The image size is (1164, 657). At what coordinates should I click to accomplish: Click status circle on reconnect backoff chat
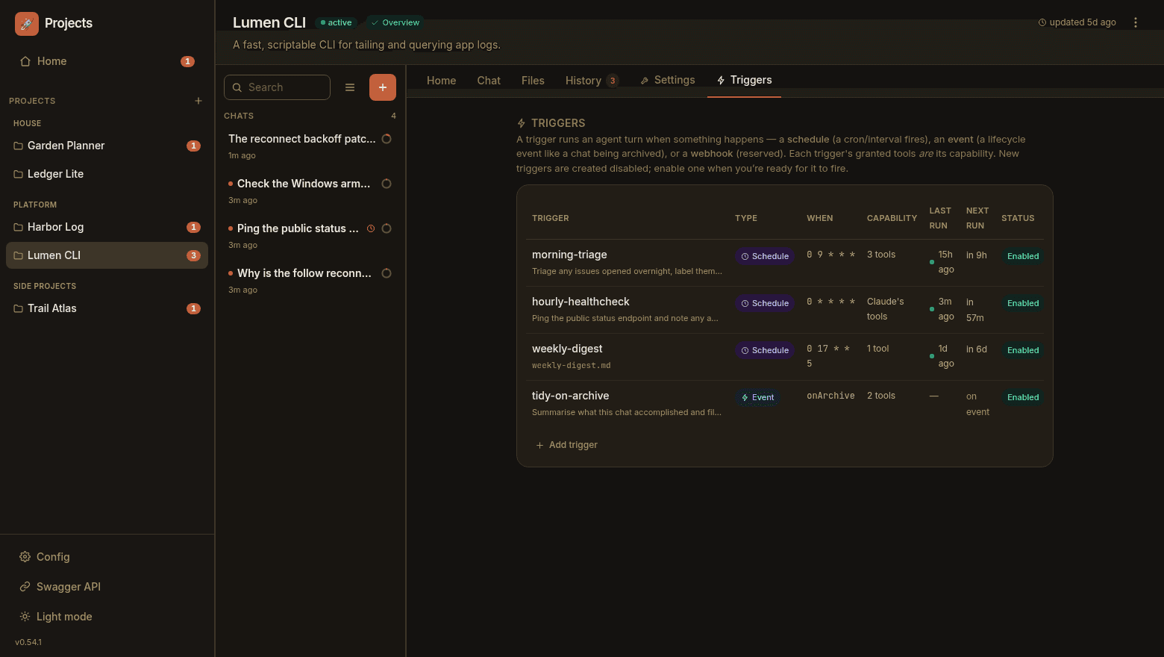(x=387, y=139)
